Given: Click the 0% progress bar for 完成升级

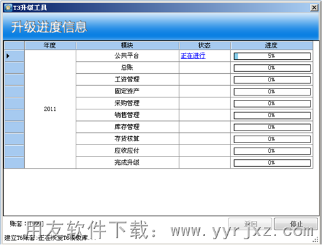Looking at the screenshot, I should (272, 163).
